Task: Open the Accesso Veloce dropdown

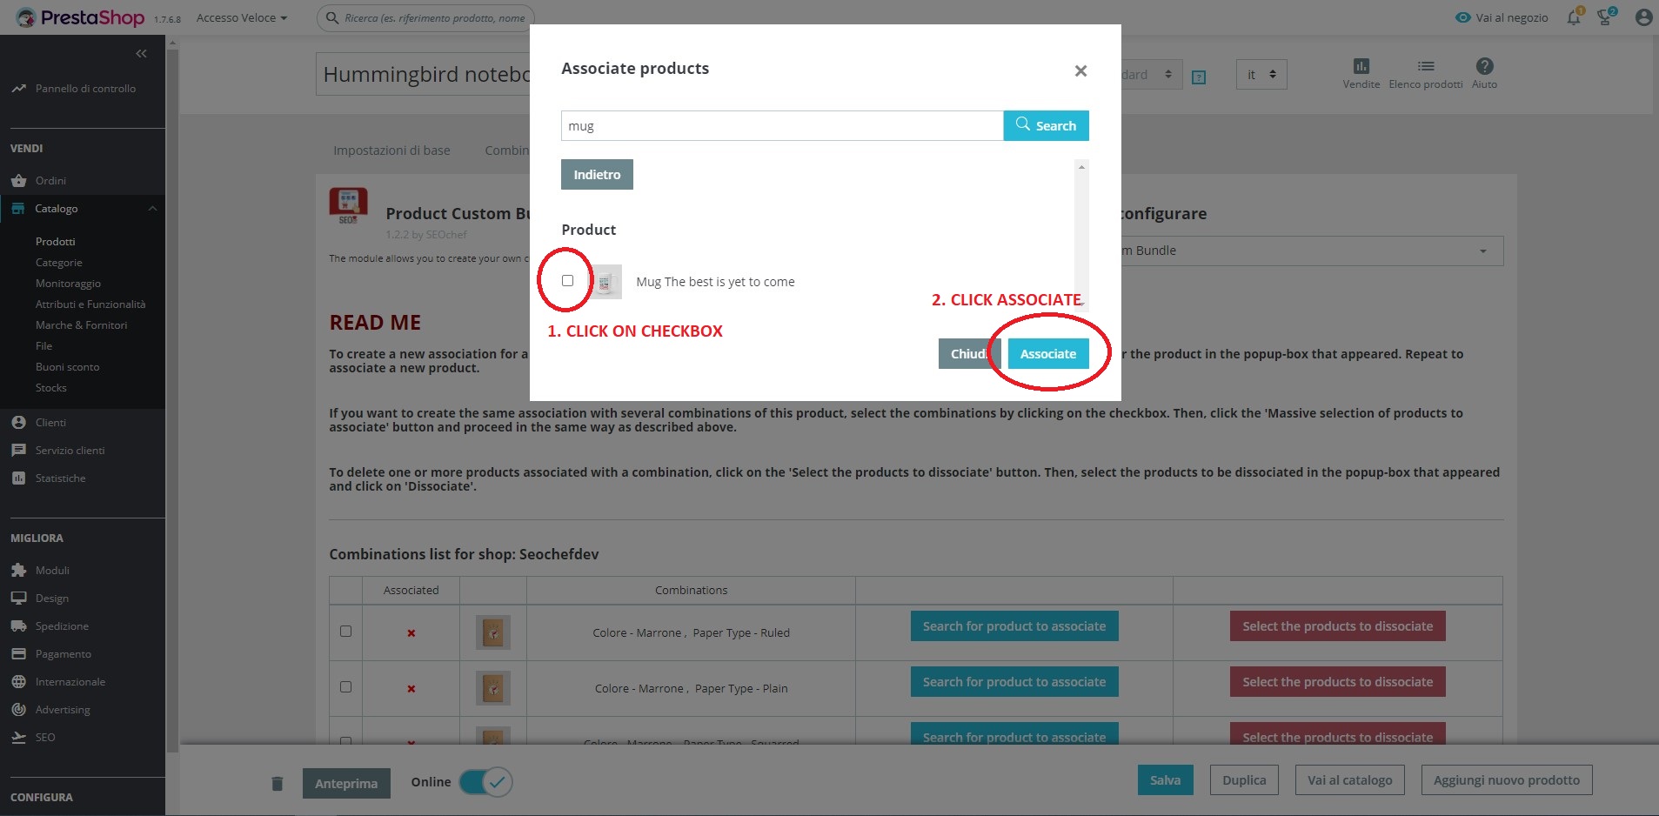Action: [x=241, y=17]
